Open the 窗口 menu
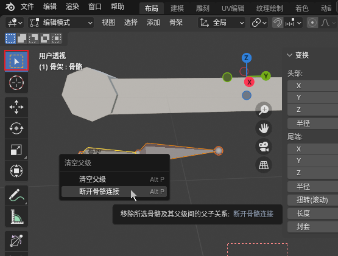This screenshot has height=256, width=338. (x=95, y=7)
